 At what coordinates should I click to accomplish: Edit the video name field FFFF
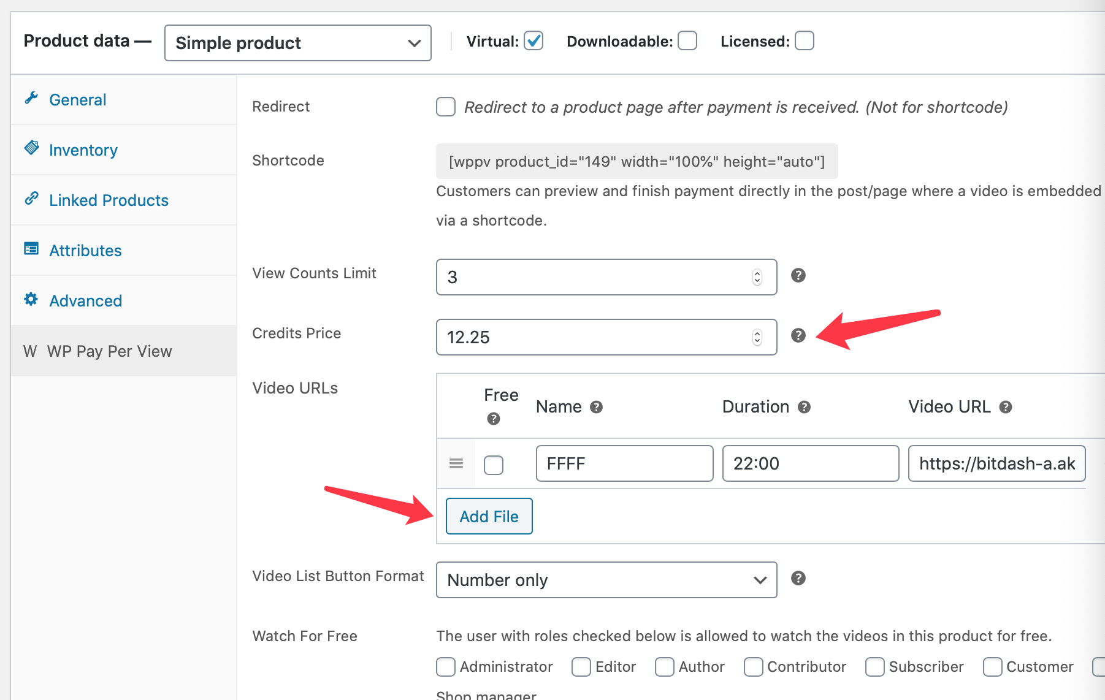click(623, 463)
